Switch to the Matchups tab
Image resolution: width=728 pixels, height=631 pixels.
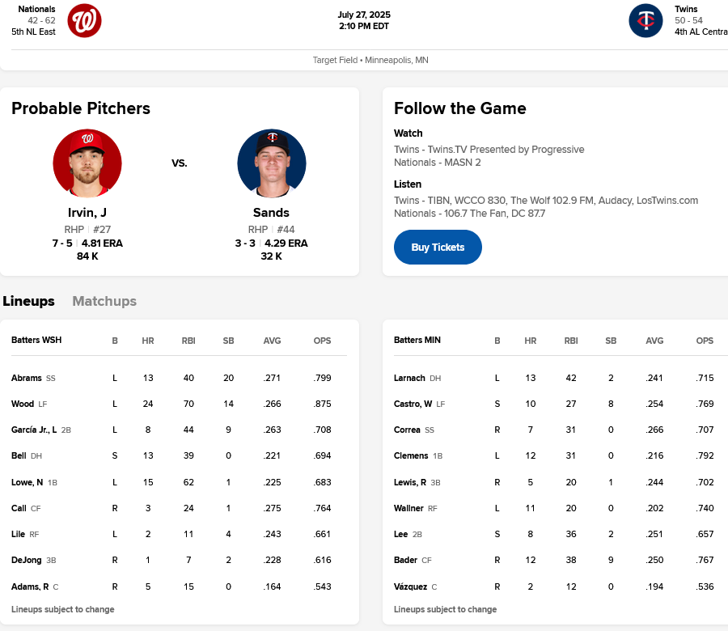[x=104, y=301]
